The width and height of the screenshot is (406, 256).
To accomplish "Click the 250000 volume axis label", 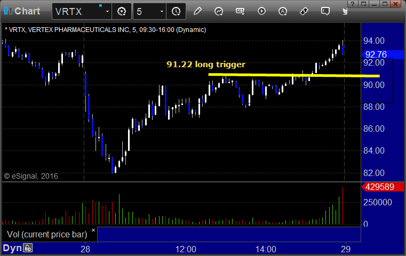I will [x=378, y=202].
